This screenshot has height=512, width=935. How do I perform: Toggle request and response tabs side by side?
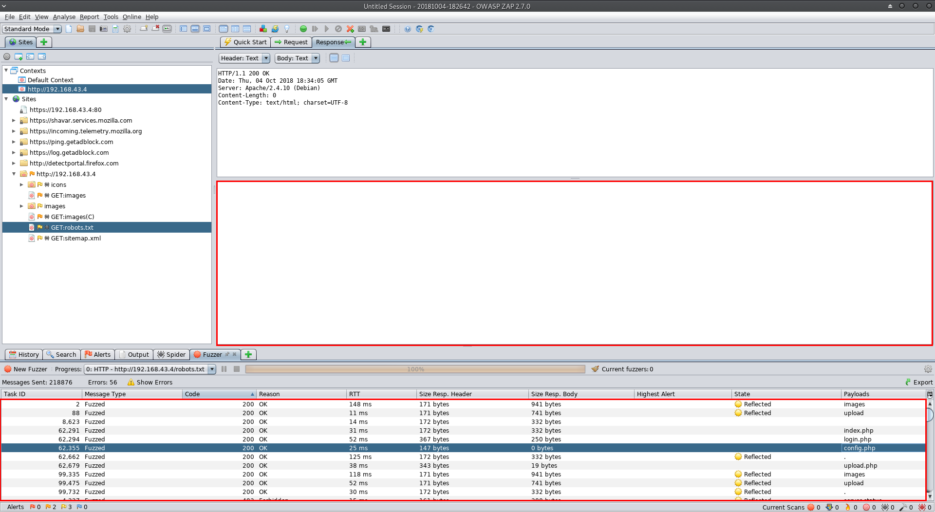[235, 29]
